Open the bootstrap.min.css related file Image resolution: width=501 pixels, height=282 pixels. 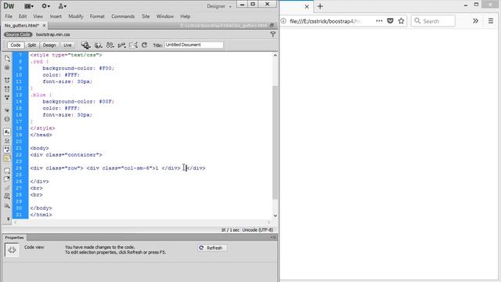click(x=52, y=34)
